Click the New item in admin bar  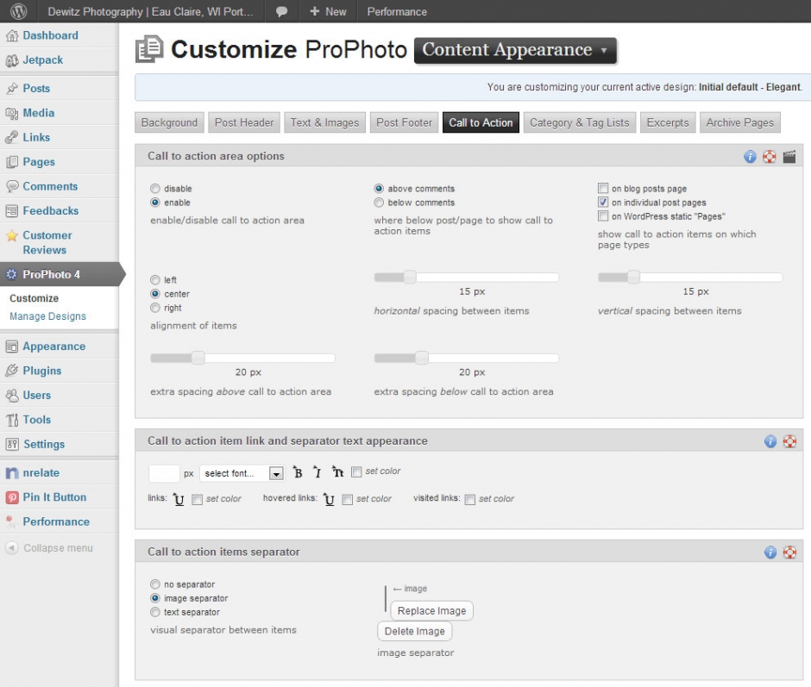[x=328, y=11]
